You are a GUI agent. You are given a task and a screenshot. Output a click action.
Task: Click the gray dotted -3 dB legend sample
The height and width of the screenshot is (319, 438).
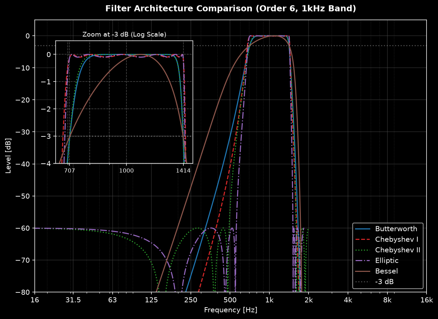click(362, 282)
